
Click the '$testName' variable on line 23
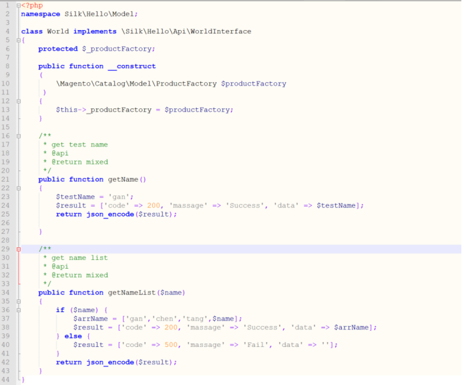[75, 197]
